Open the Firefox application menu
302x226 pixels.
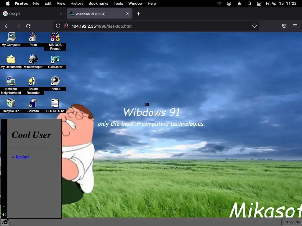[x=21, y=4]
